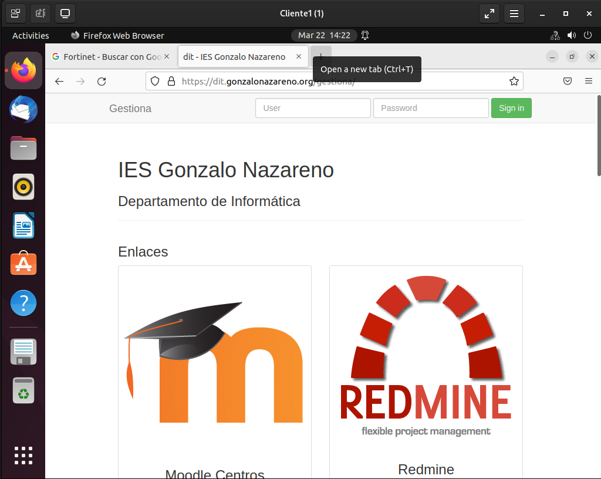Go forward one page in Firefox
This screenshot has height=479, width=601.
coord(80,81)
